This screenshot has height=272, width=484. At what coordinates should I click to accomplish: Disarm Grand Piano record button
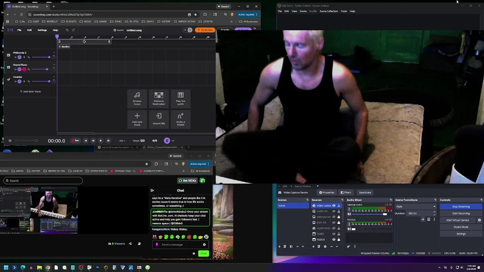click(24, 69)
